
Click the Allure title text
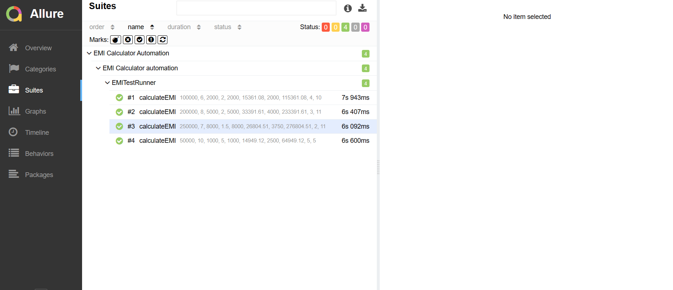click(47, 14)
